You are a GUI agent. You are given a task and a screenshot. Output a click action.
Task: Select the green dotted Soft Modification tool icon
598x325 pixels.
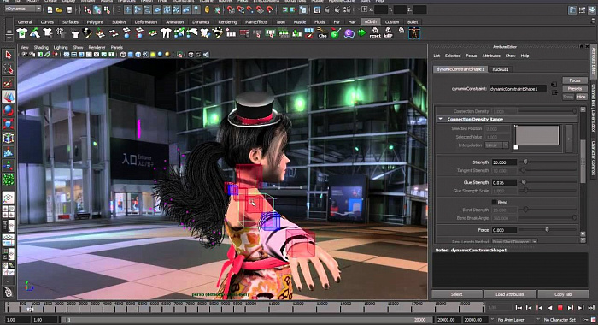click(9, 179)
